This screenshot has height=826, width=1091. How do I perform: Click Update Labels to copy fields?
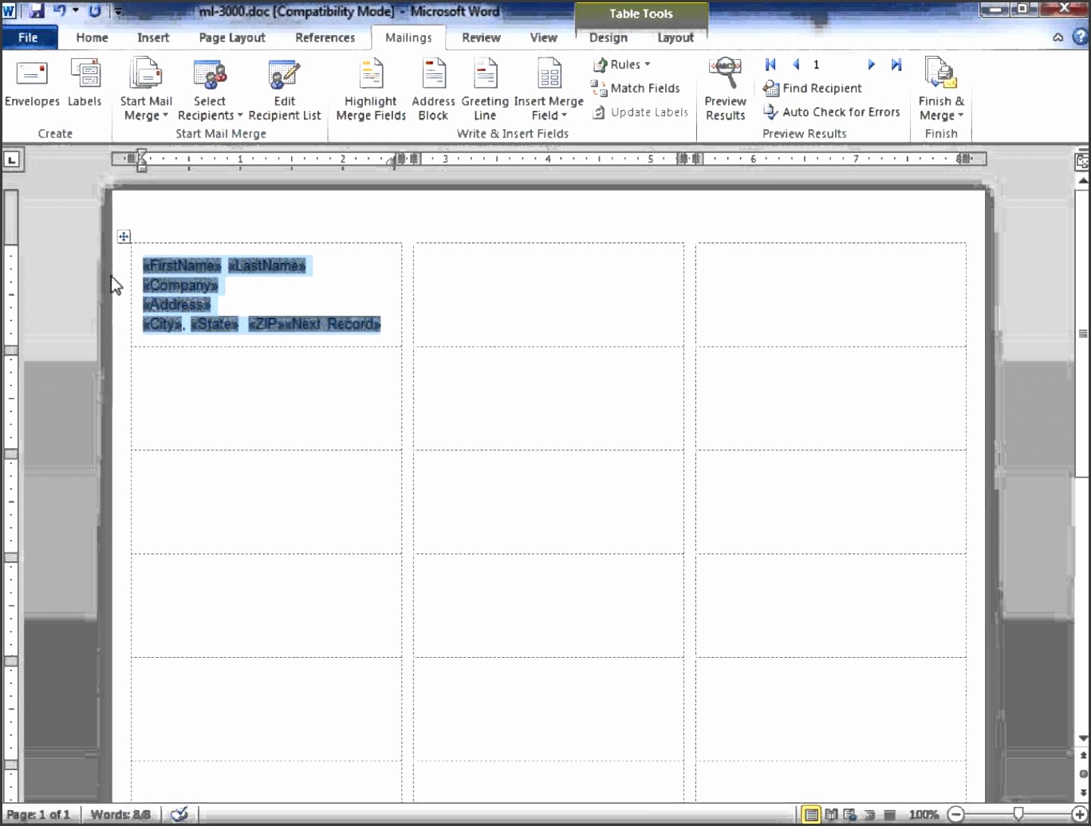pos(640,112)
